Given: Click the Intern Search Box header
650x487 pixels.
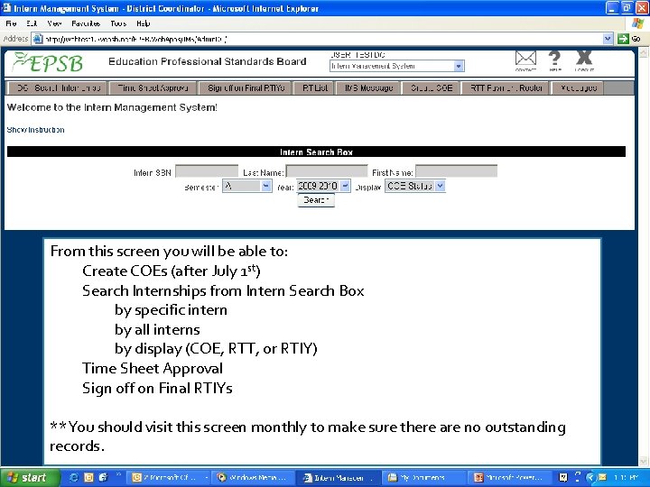Looking at the screenshot, I should (316, 152).
